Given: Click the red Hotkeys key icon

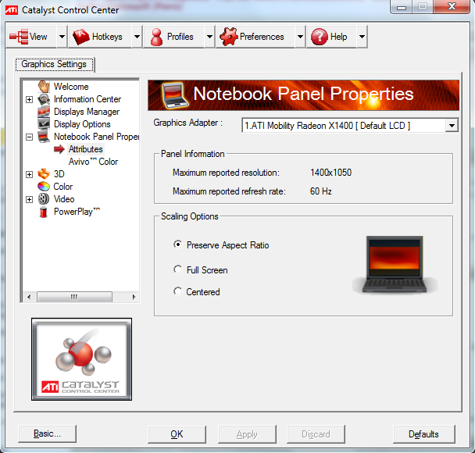Looking at the screenshot, I should 81,37.
